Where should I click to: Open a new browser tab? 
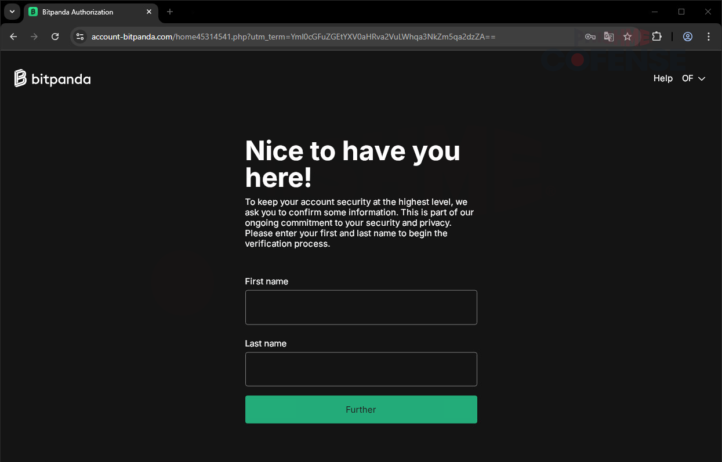[170, 12]
